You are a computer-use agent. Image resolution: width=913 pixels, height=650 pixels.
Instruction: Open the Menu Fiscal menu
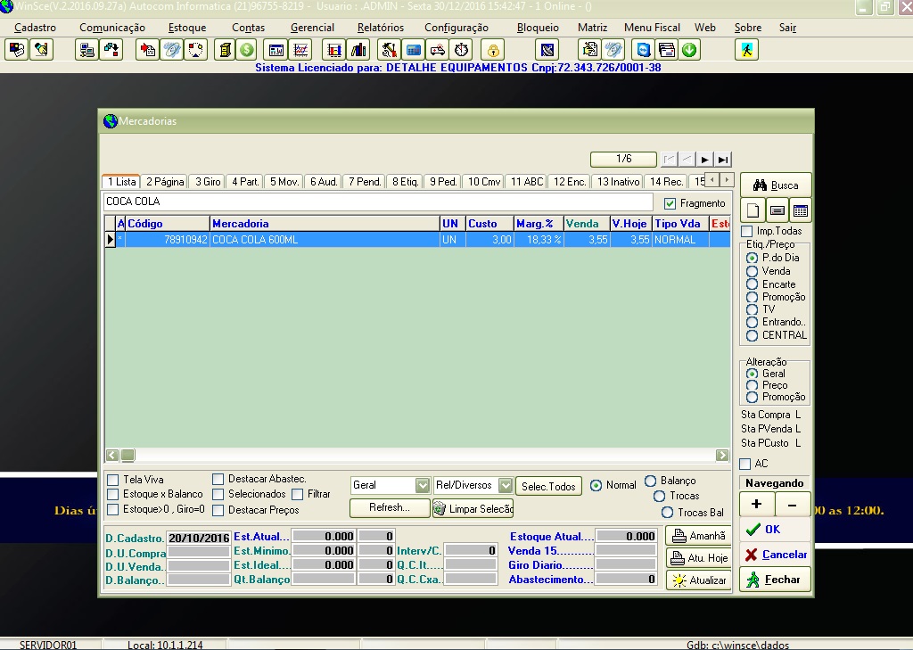[652, 28]
